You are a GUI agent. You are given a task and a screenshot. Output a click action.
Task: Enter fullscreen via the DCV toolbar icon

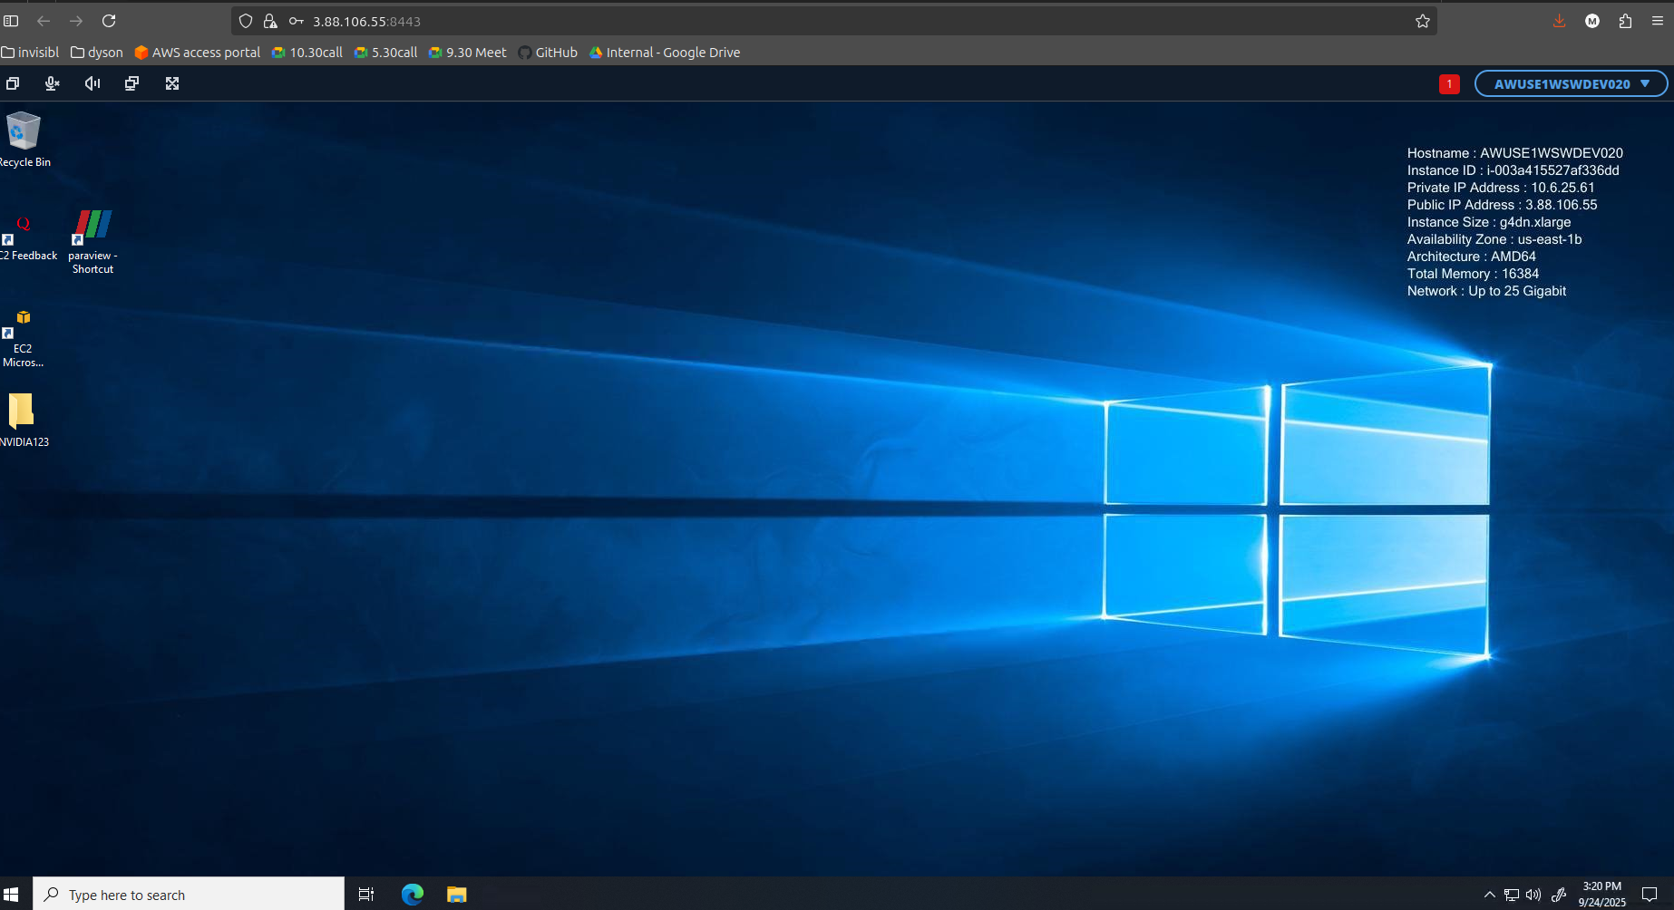(172, 83)
